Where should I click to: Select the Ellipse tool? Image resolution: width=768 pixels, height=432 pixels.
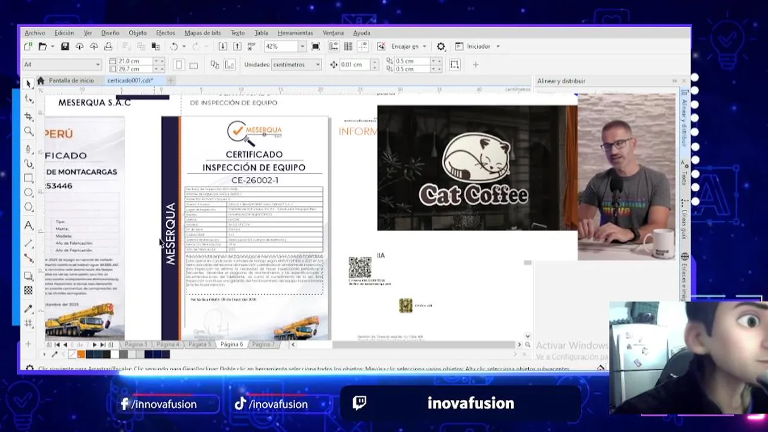point(28,193)
